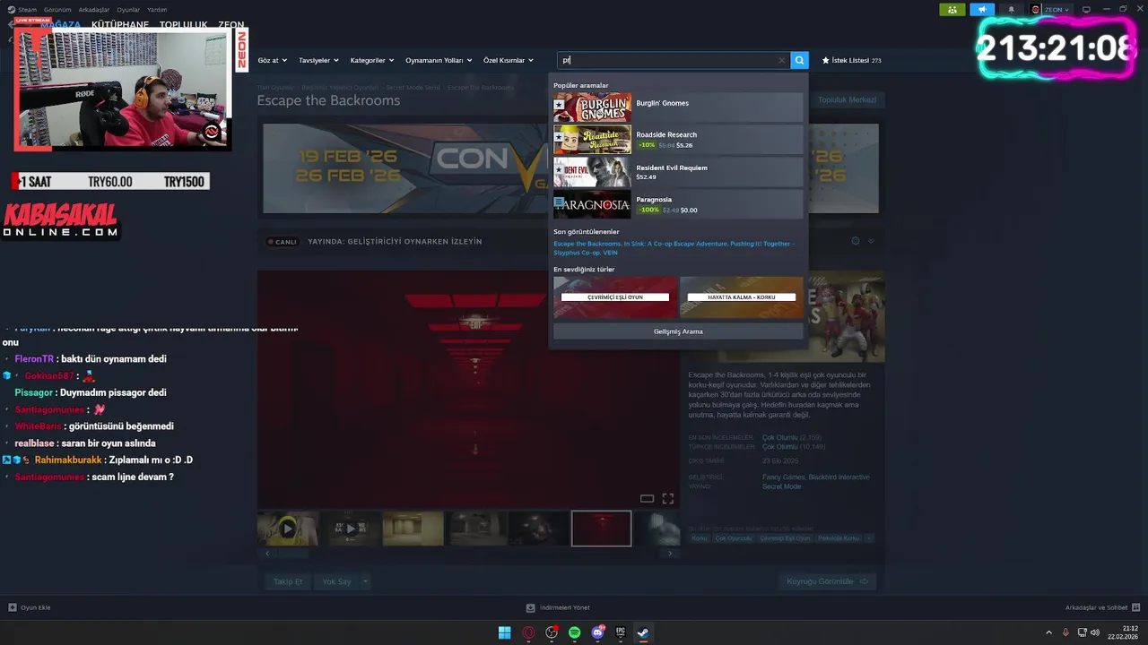Open the Windows Start menu
The height and width of the screenshot is (645, 1148).
coord(505,632)
